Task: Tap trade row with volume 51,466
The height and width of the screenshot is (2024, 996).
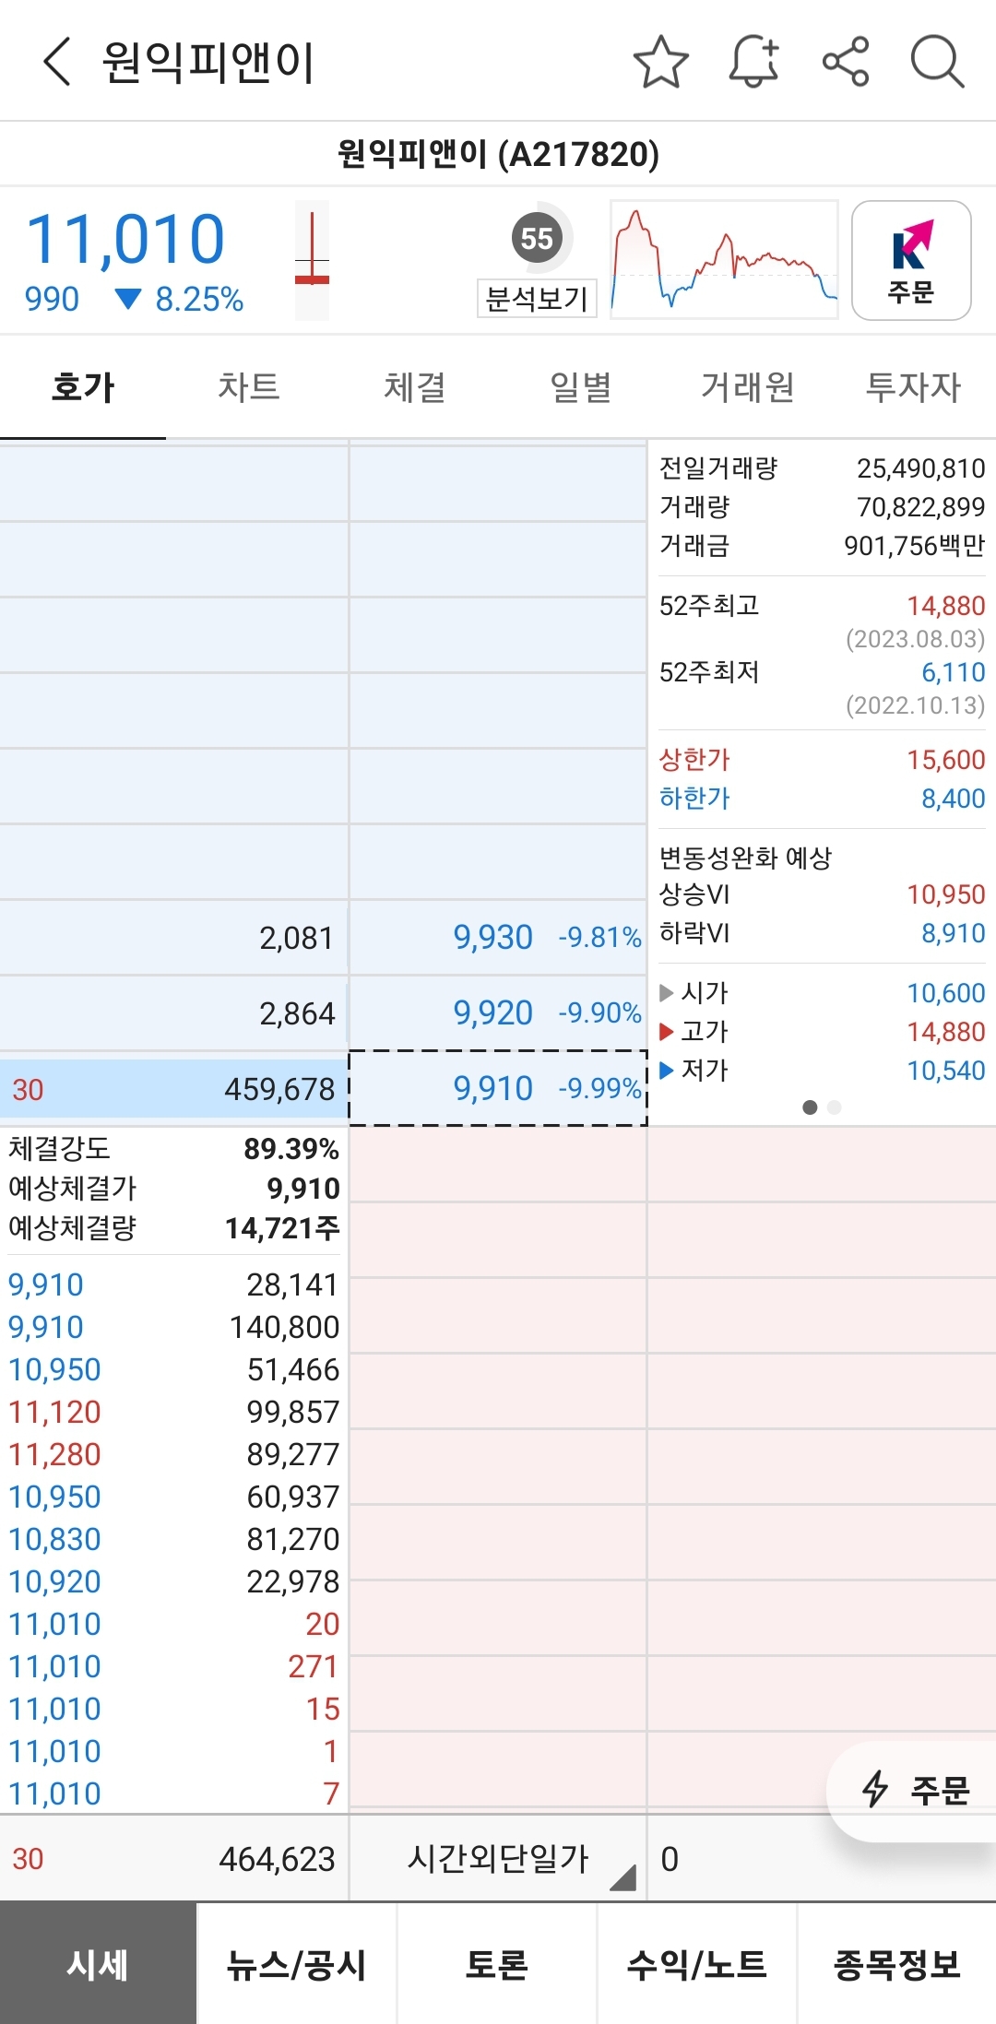Action: [174, 1369]
